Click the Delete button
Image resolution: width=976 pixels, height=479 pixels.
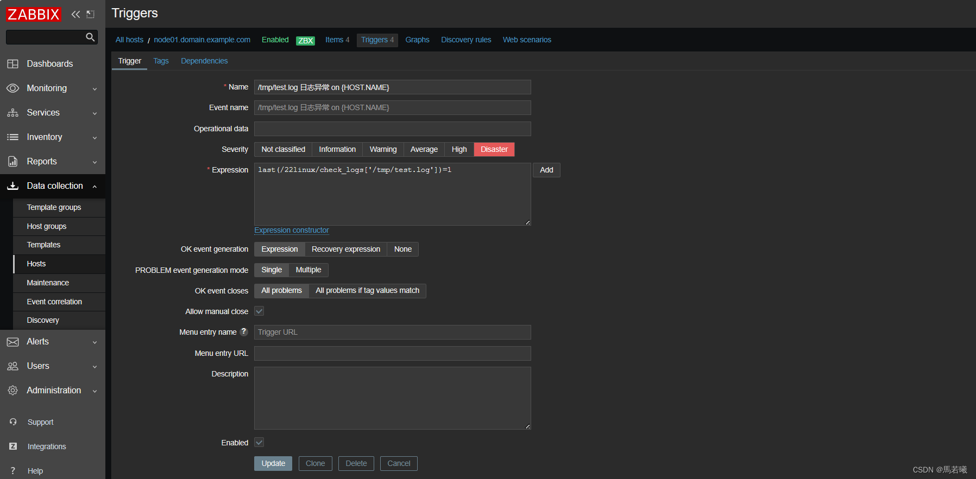pos(356,463)
